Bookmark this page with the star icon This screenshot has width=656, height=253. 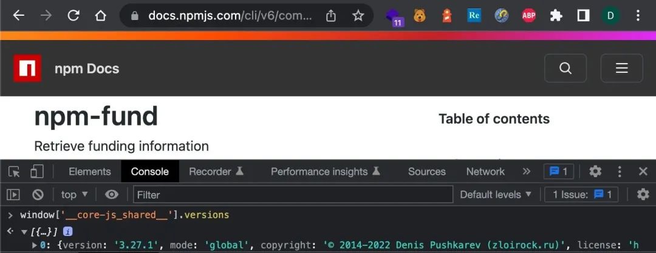tap(358, 16)
